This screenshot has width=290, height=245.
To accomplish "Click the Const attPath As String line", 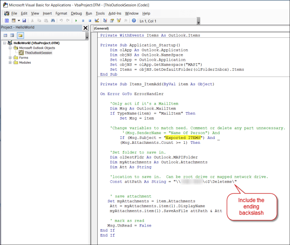I will point(173,182).
